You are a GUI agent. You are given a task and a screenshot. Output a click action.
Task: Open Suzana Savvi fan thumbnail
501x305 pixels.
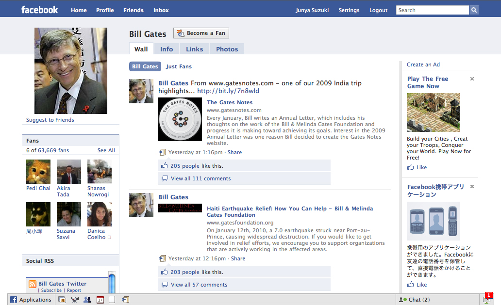point(69,214)
